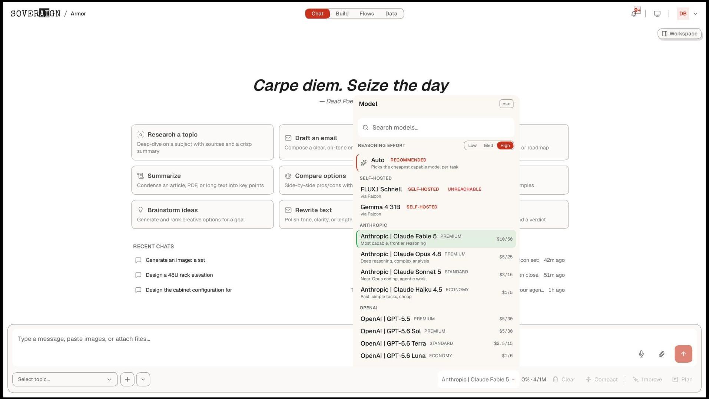
Task: Switch to the Build tab
Action: point(342,13)
